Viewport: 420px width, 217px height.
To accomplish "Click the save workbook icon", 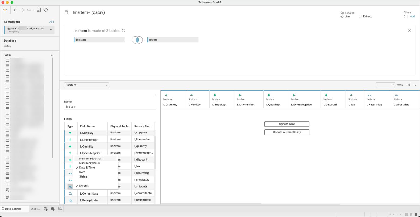I will point(39,10).
